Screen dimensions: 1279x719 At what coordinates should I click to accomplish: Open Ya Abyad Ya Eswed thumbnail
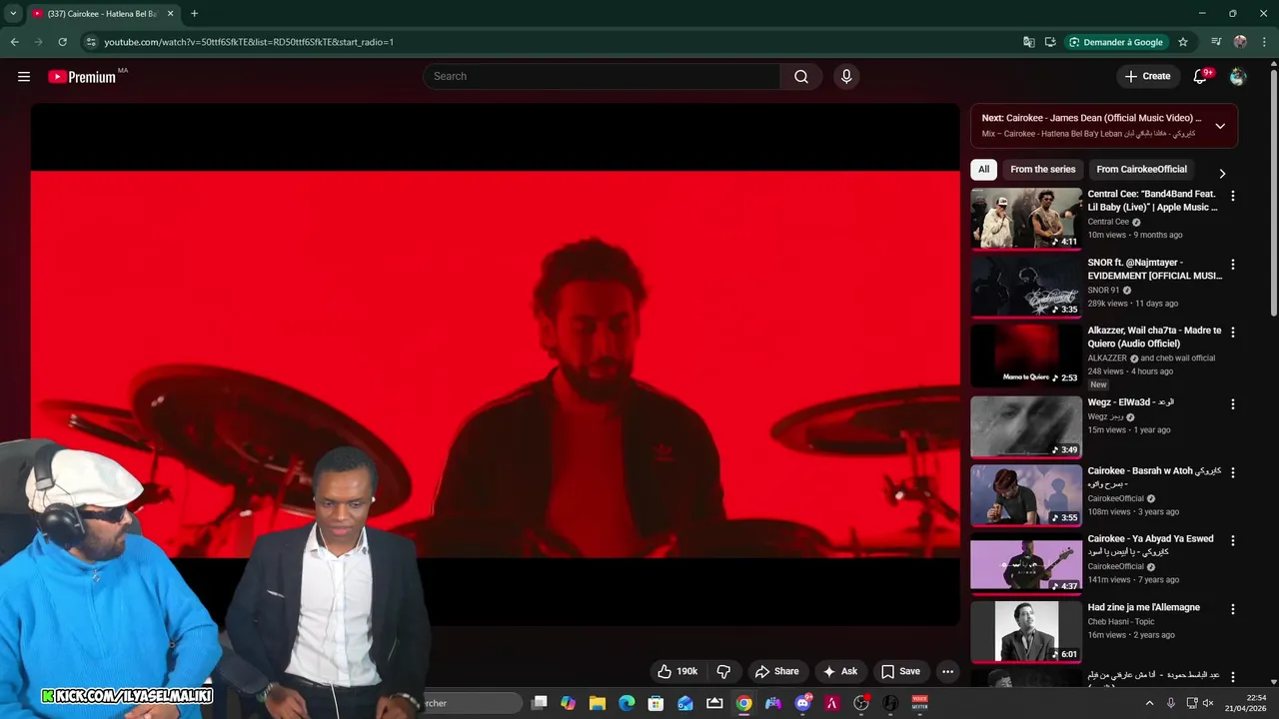point(1026,562)
